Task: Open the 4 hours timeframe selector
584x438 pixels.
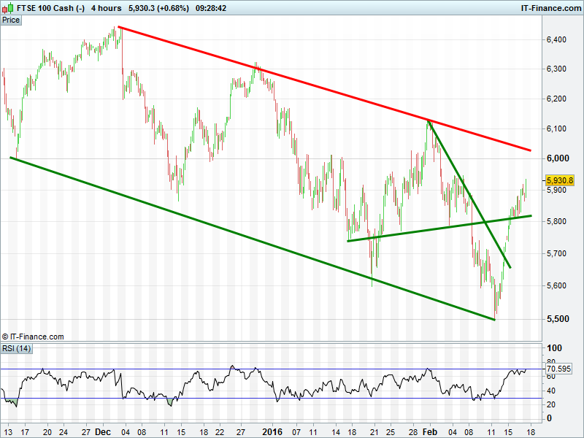Action: 106,7
